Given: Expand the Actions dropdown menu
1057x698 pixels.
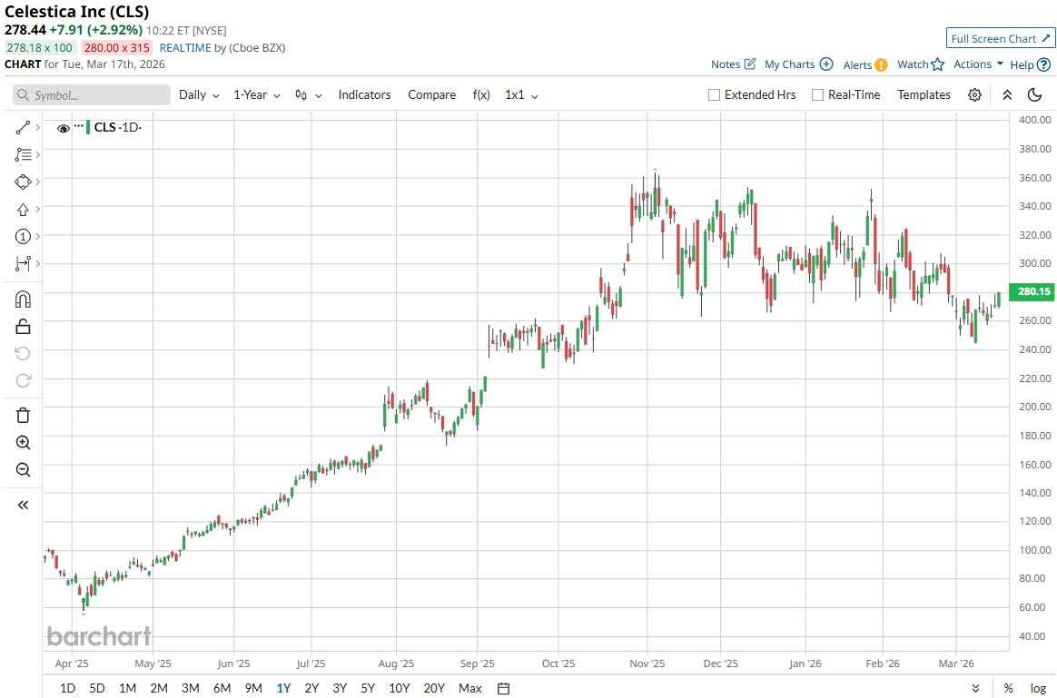Looking at the screenshot, I should coord(978,64).
